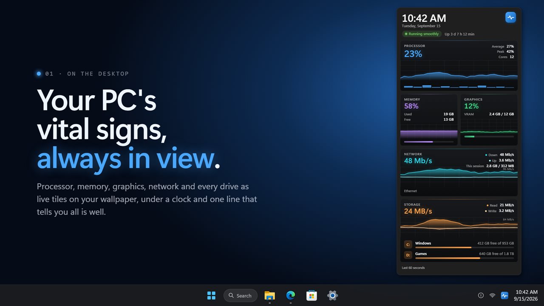This screenshot has width=544, height=306.
Task: Click the Graphics VRAM usage bar
Action: [489, 137]
